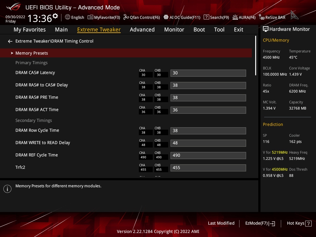Click DRAM WRITE to READ Delay field

pyautogui.click(x=208, y=143)
